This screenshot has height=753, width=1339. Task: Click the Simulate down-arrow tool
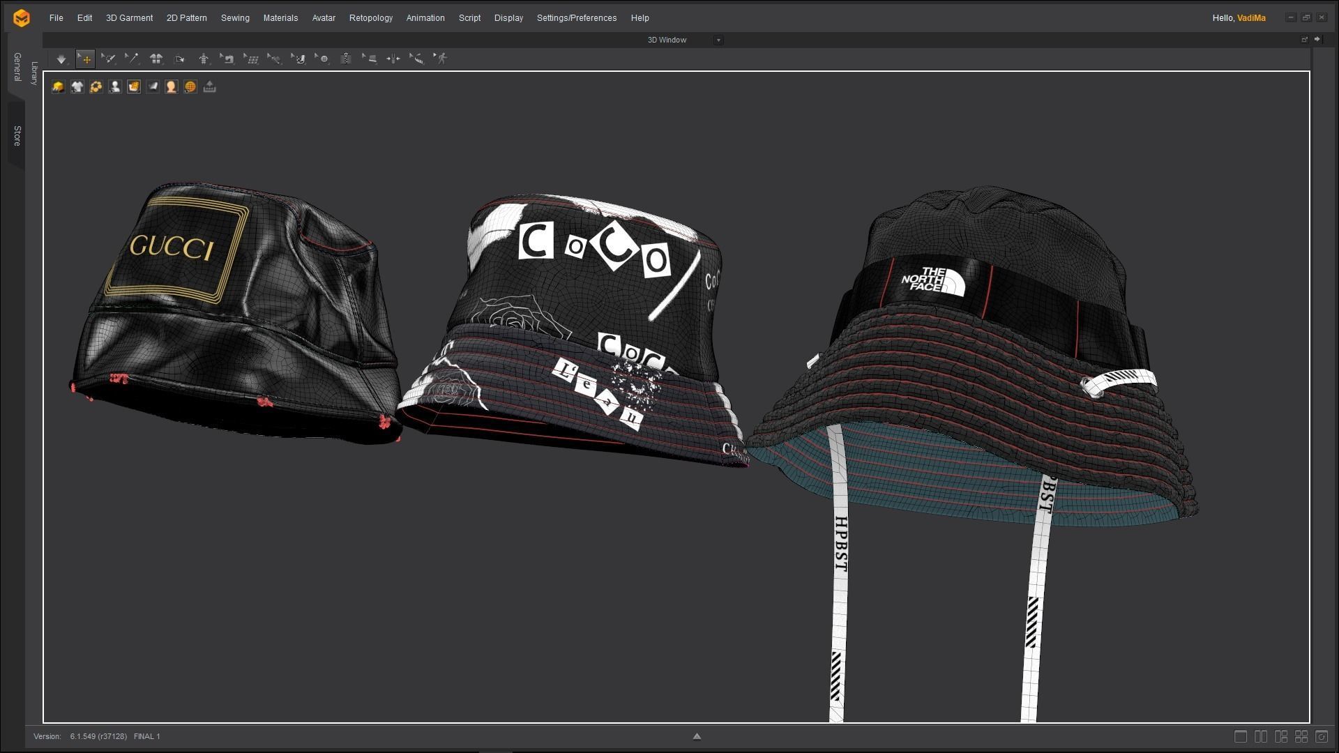coord(61,59)
